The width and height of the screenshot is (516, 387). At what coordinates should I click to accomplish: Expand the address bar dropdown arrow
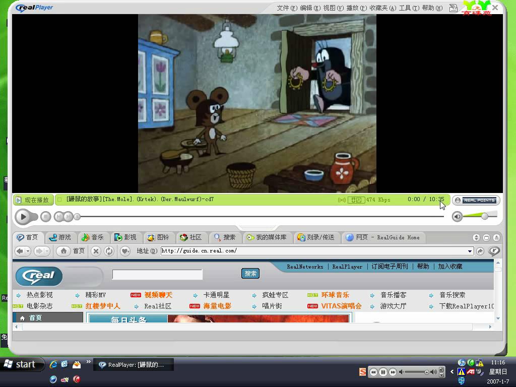click(470, 251)
